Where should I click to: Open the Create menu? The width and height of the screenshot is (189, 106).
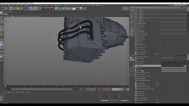[x=9, y=5]
